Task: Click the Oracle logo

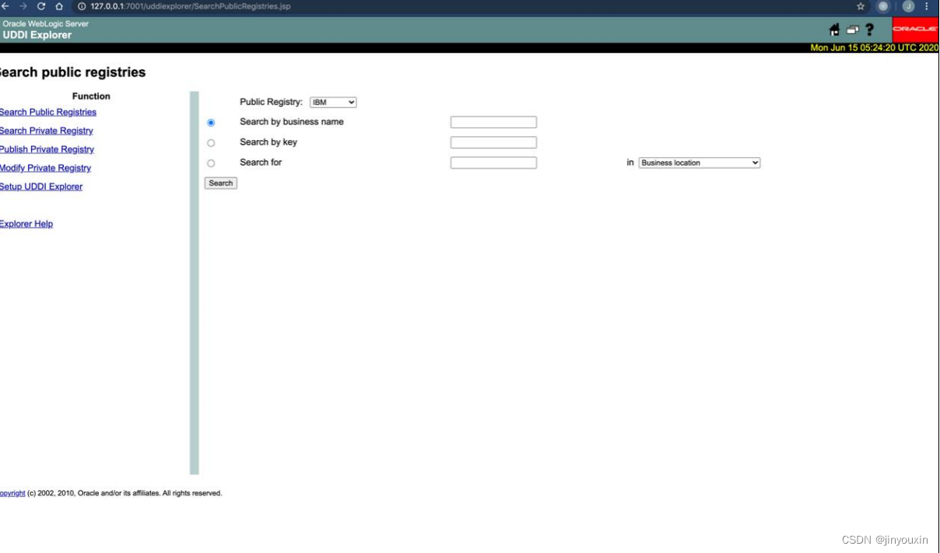Action: (915, 30)
